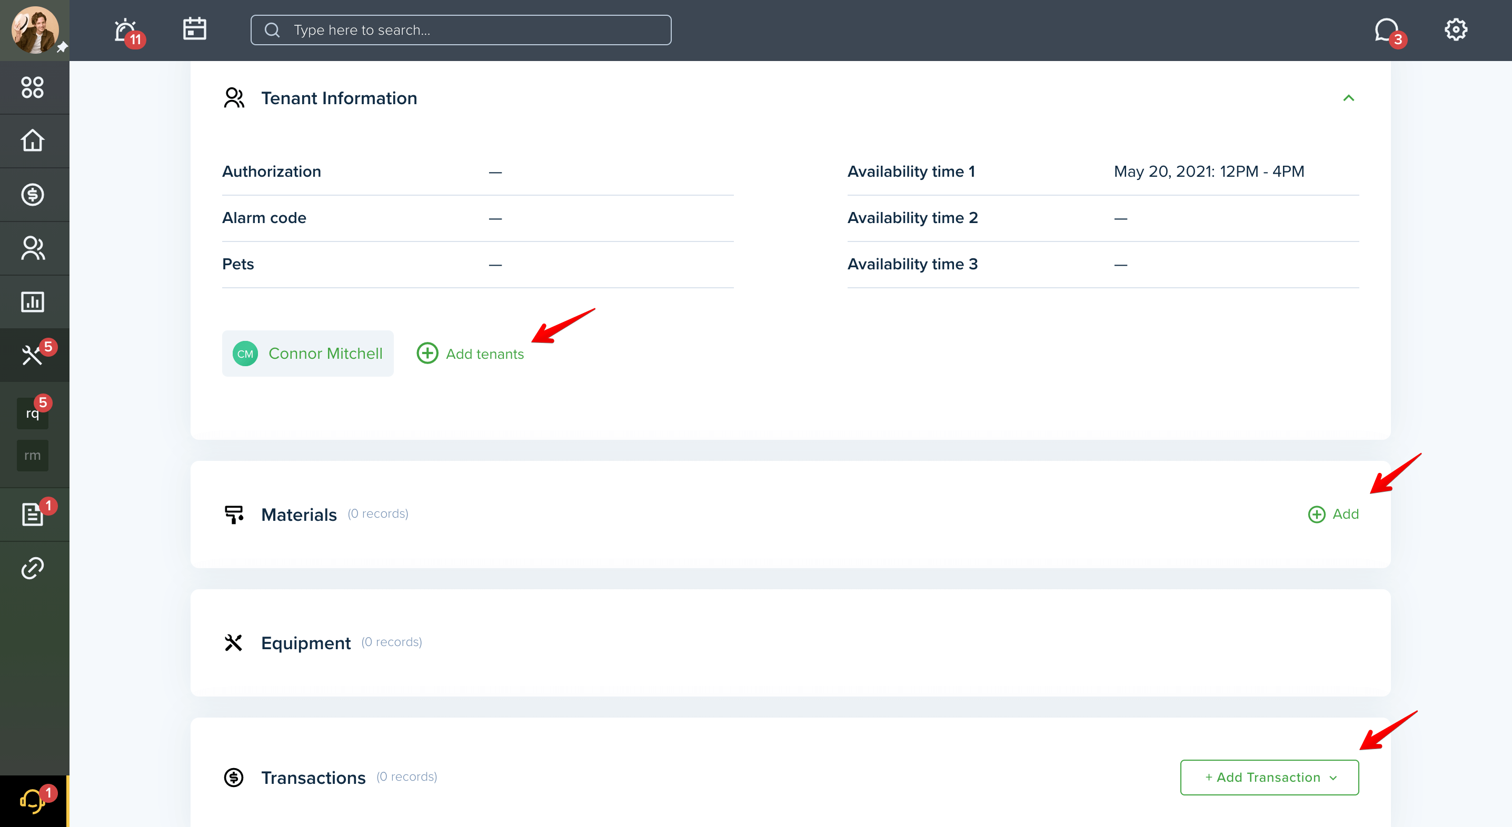Viewport: 1512px width, 827px height.
Task: Open the maintenance tools icon in sidebar
Action: tap(32, 356)
